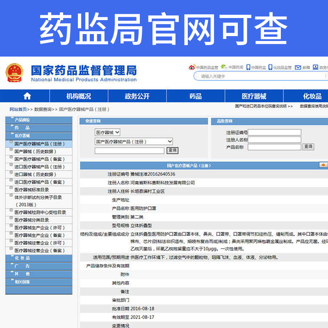Open the 药品 navigation menu
The height and width of the screenshot is (328, 328).
(196, 96)
